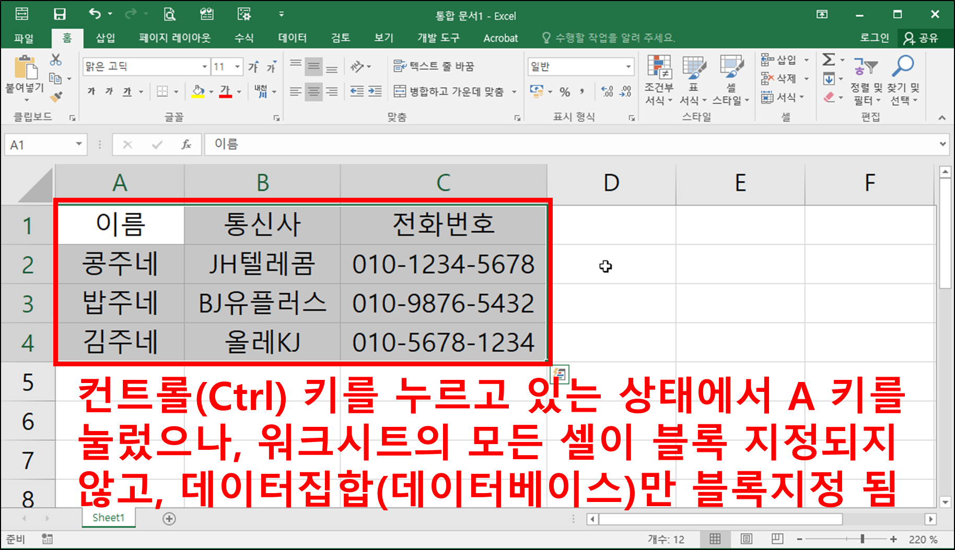
Task: Open the font name dropdown
Action: click(204, 67)
